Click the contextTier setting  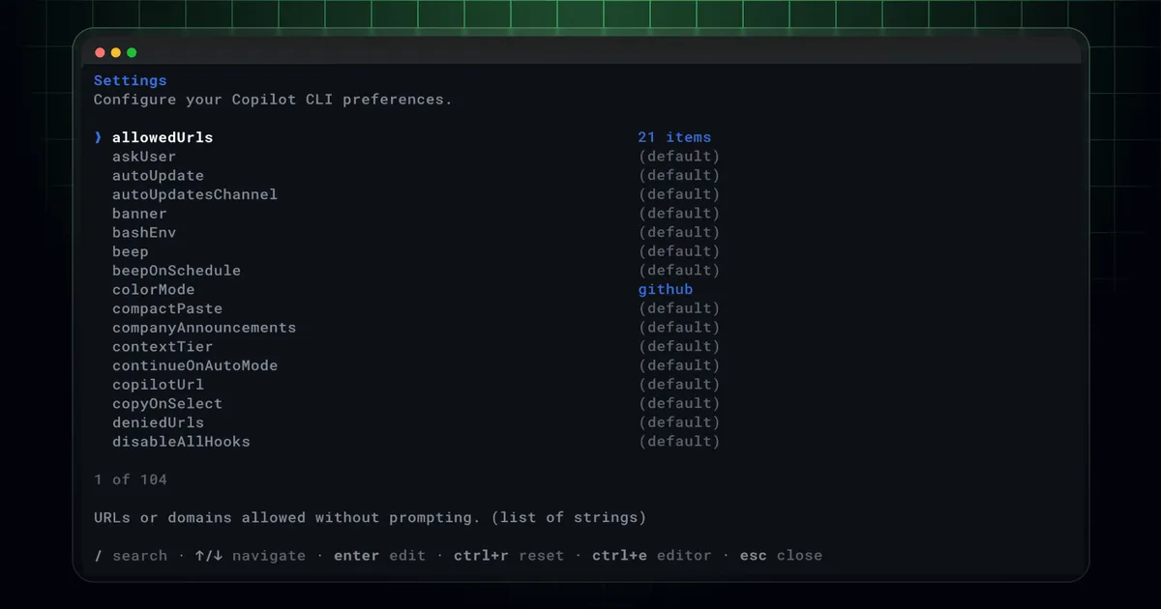[163, 347]
